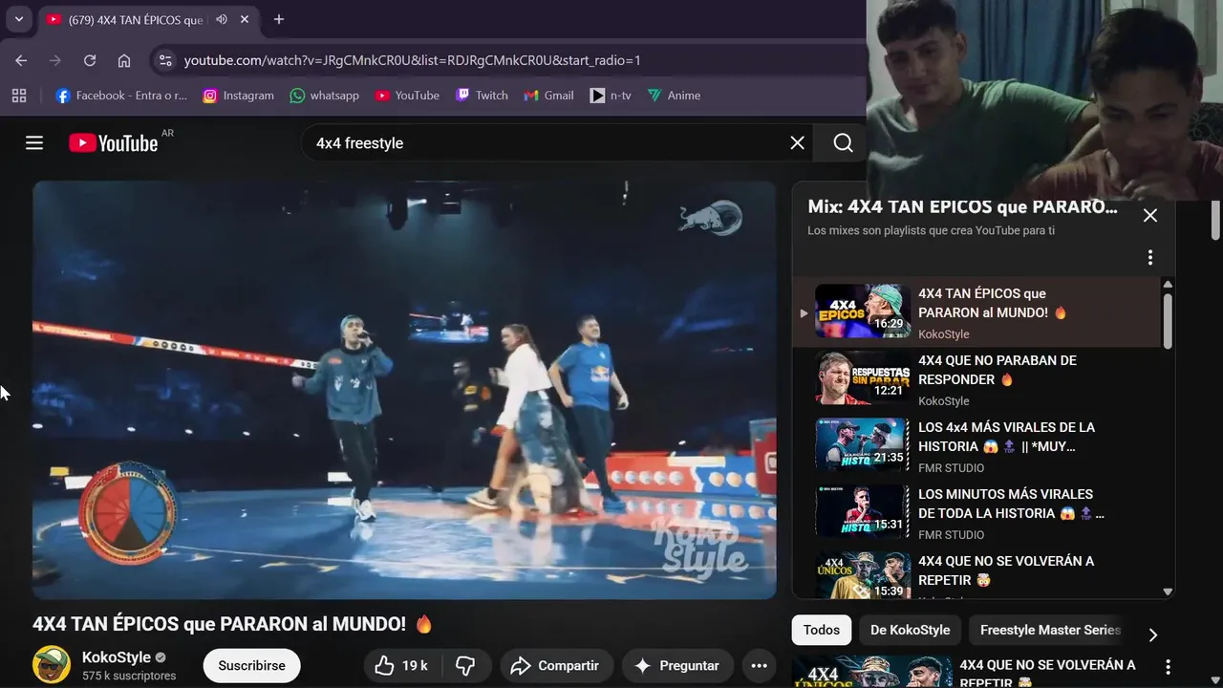Click the page vertical scrollbar thumb
This screenshot has width=1223, height=688.
(x=1216, y=221)
